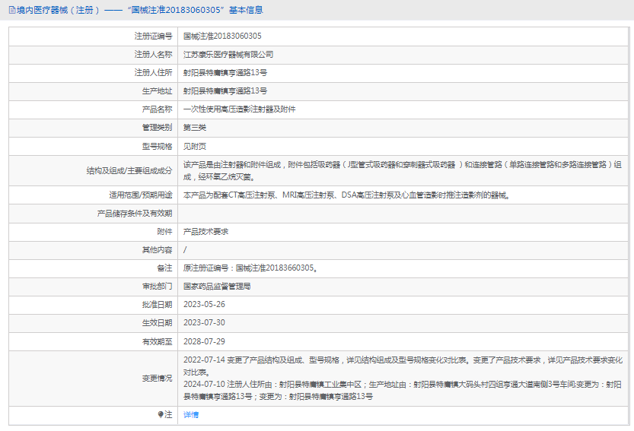Viewport: 634px width, 431px height.
Task: Click the 产品储存条件及有效期 label
Action: pyautogui.click(x=135, y=214)
